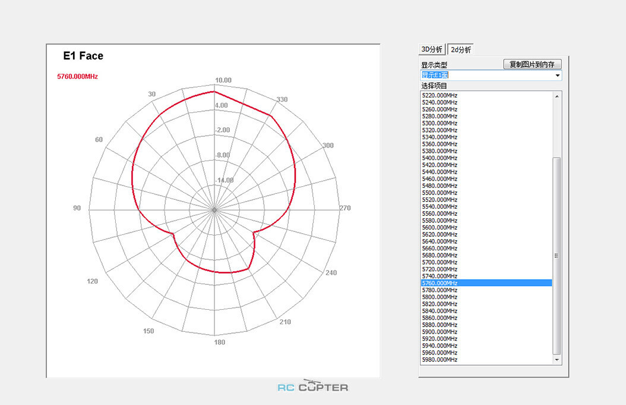Select 5360.000MHz in the frequency list
The image size is (626, 405).
click(x=486, y=144)
